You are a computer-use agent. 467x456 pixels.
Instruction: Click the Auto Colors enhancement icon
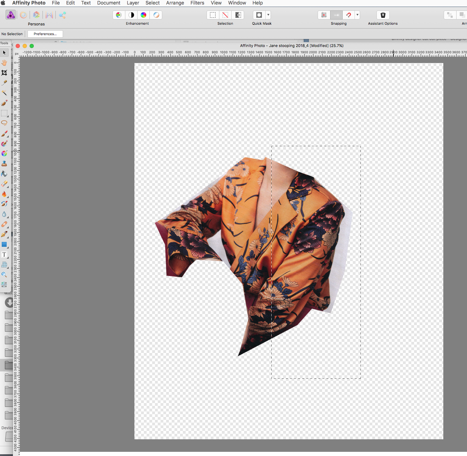(143, 15)
